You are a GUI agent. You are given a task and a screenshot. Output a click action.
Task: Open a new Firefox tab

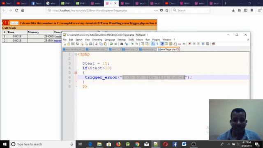(x=226, y=3)
